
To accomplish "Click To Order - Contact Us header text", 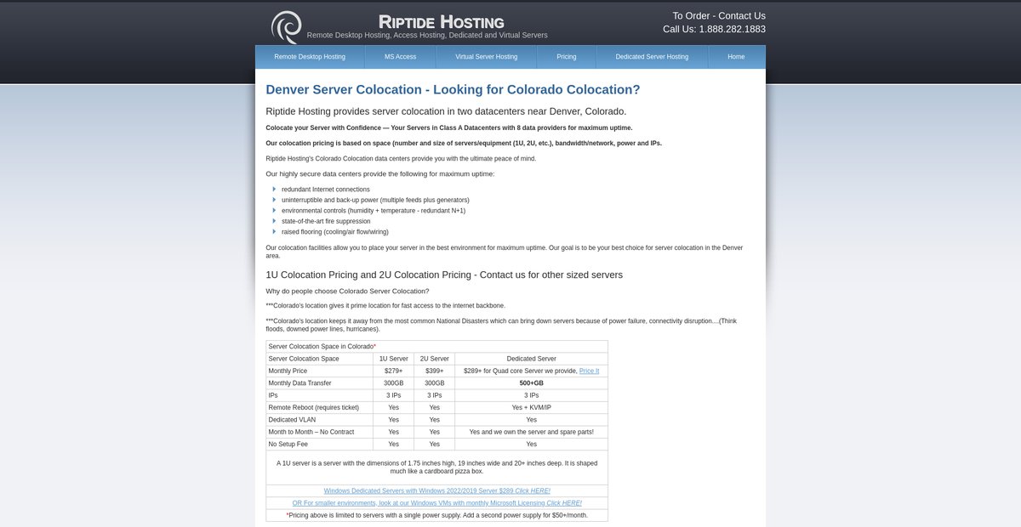I will click(719, 15).
